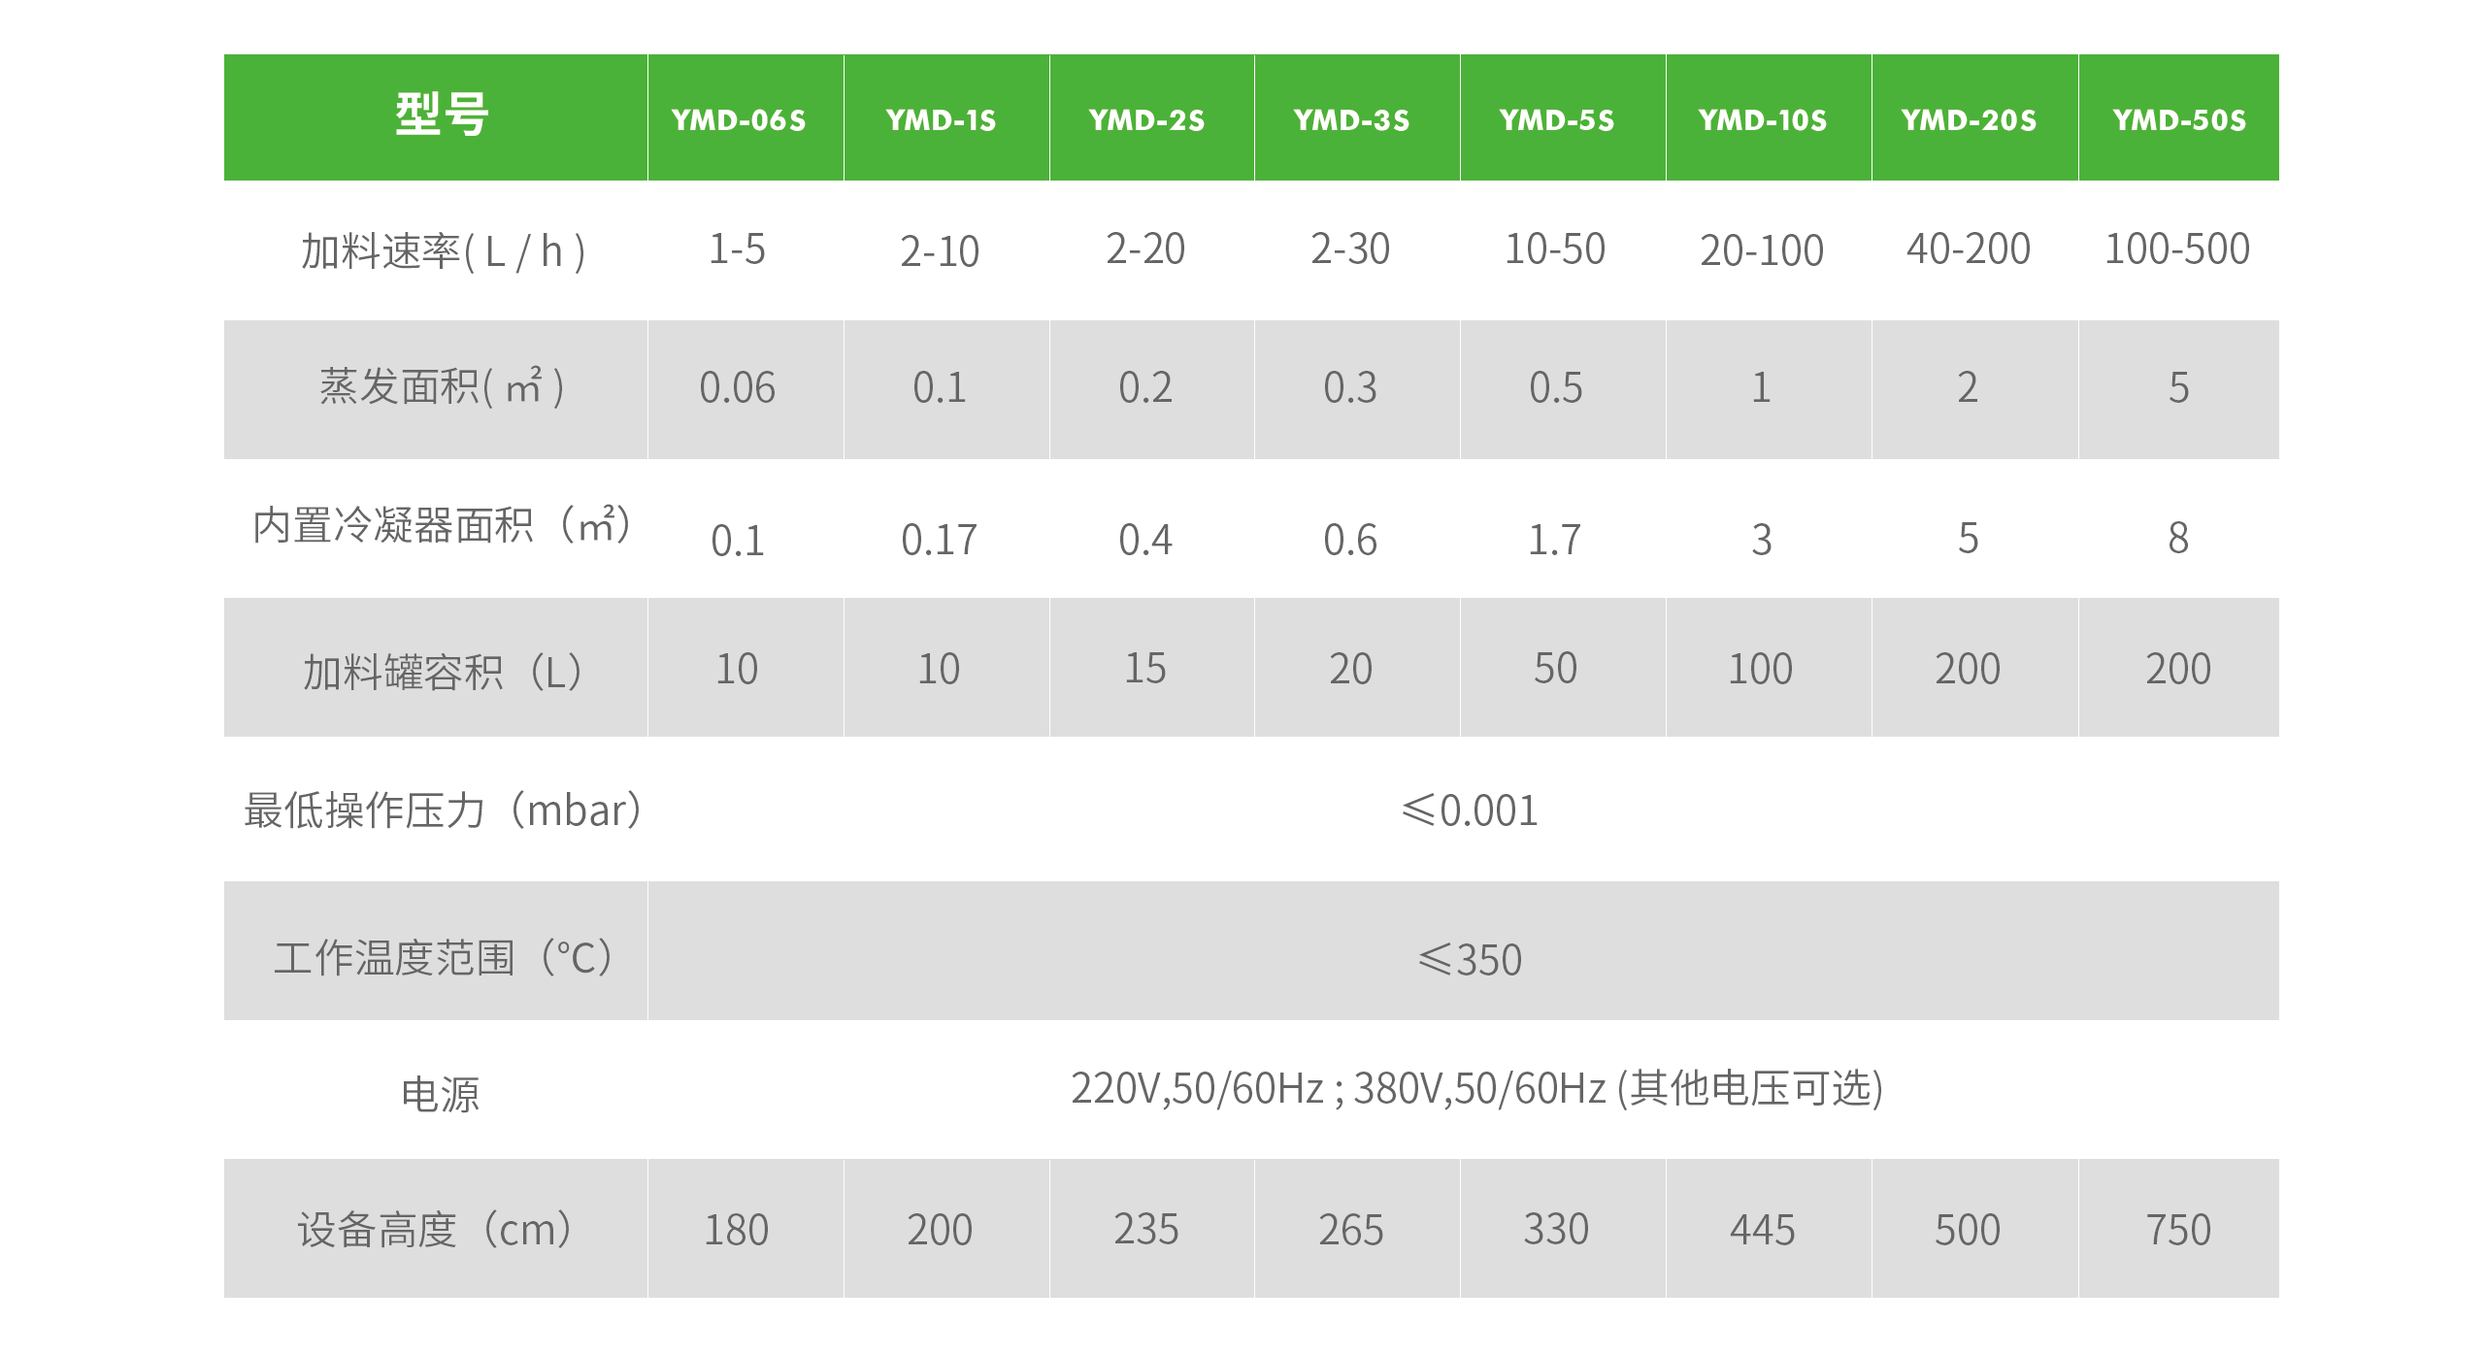This screenshot has height=1355, width=2485.
Task: Select the 加料罐容积 (L) row label
Action: pos(443,671)
